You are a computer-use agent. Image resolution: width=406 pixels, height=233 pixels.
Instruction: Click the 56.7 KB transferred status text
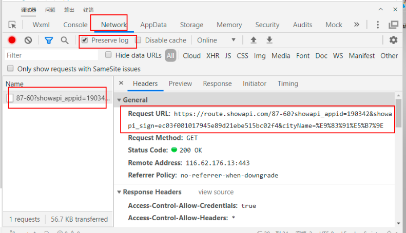coord(79,219)
